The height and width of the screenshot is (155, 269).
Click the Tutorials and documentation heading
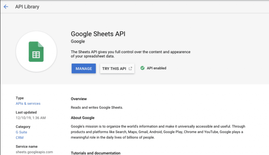[x=95, y=153]
